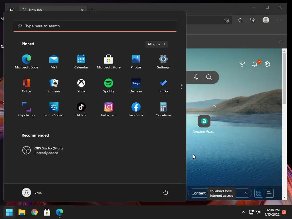This screenshot has width=292, height=219.
Task: Open Microsoft Edge from pinned apps
Action: pyautogui.click(x=27, y=62)
